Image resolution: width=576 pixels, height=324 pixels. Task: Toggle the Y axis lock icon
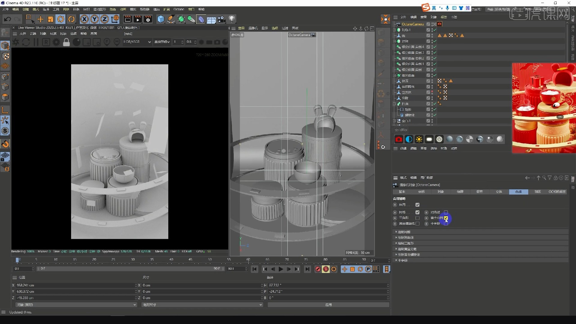tap(94, 19)
